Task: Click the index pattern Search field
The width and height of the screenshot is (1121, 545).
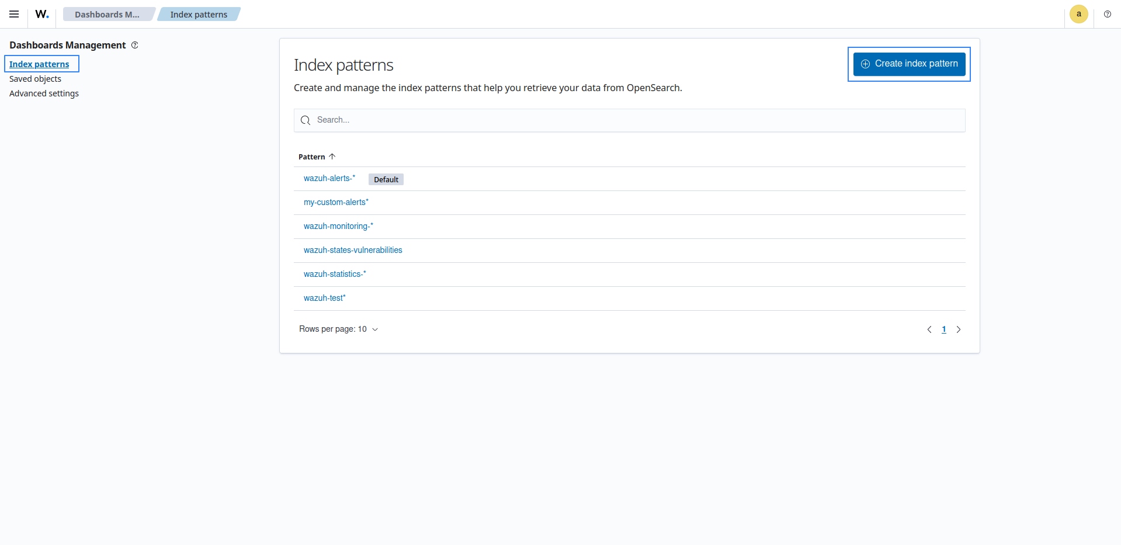Action: coord(629,120)
